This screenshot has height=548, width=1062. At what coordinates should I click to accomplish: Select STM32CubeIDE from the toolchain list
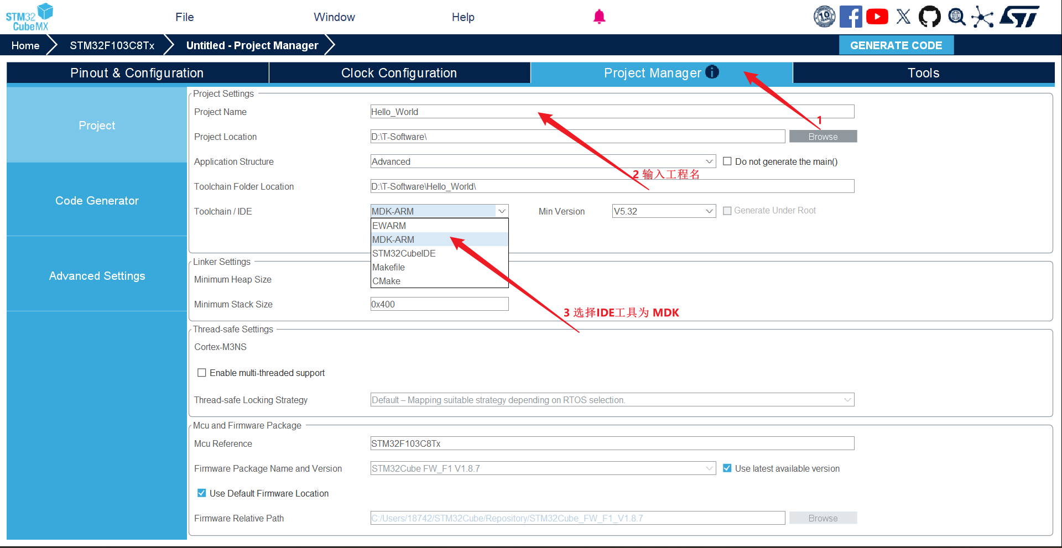439,253
